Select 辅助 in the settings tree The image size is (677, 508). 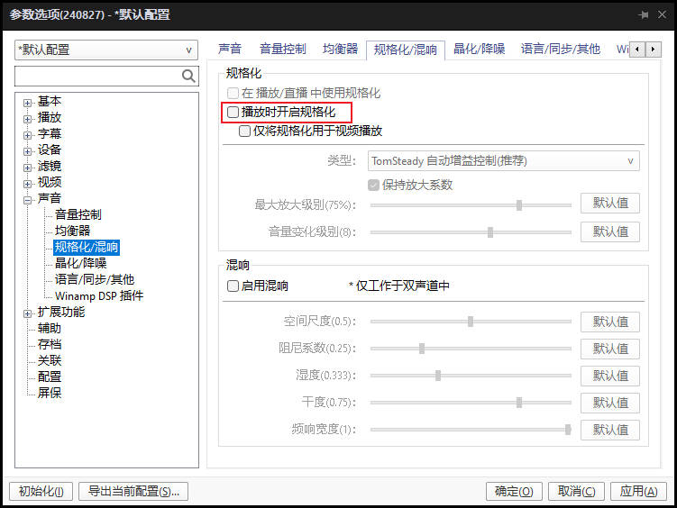point(50,328)
